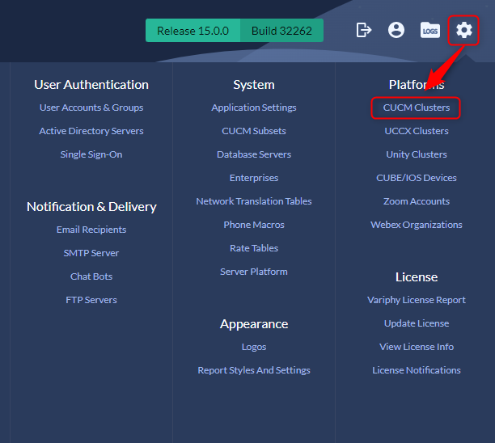495x443 pixels.
Task: Select Update License
Action: tap(417, 323)
